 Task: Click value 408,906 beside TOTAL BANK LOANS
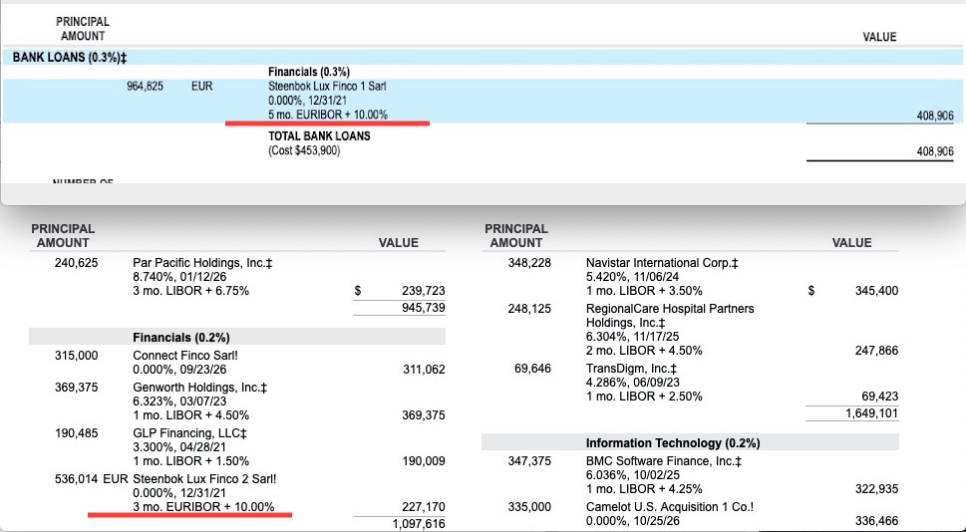pos(935,151)
